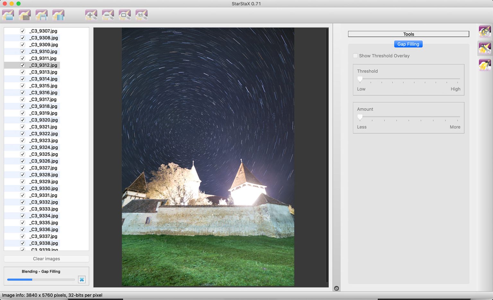Open Help via the question mark icon

pos(485,65)
